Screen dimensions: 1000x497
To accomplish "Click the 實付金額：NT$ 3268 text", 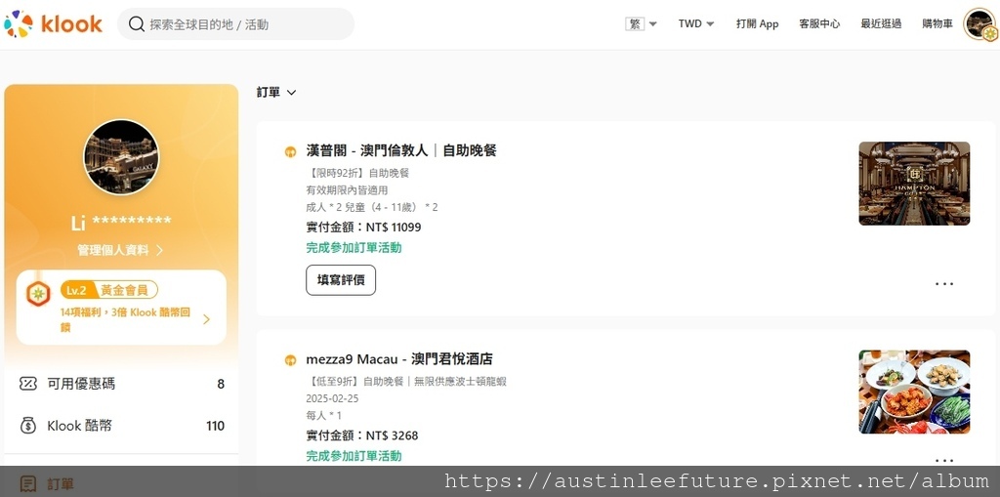I will [362, 435].
